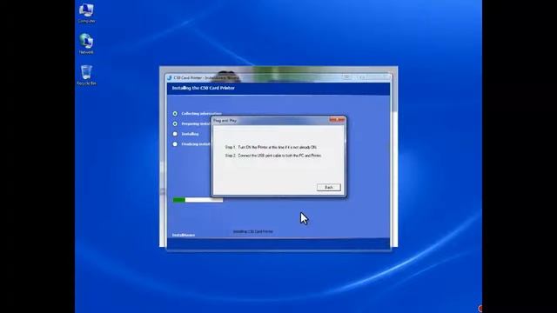Screen dimensions: 557x313
Task: Select the Finalizing installation step indicator
Action: pyautogui.click(x=175, y=144)
